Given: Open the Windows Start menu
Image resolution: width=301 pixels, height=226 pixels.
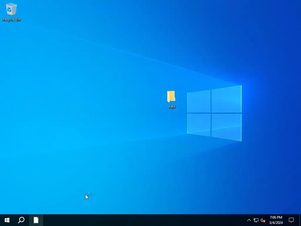Looking at the screenshot, I should pyautogui.click(x=7, y=220).
